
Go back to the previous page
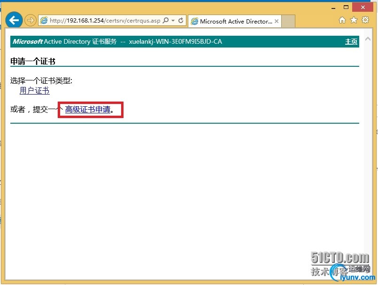(14, 20)
